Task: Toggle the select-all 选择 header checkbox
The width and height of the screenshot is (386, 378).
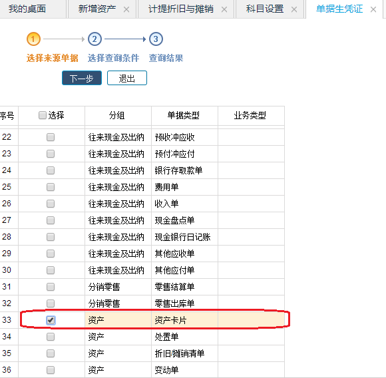Action: [x=43, y=115]
